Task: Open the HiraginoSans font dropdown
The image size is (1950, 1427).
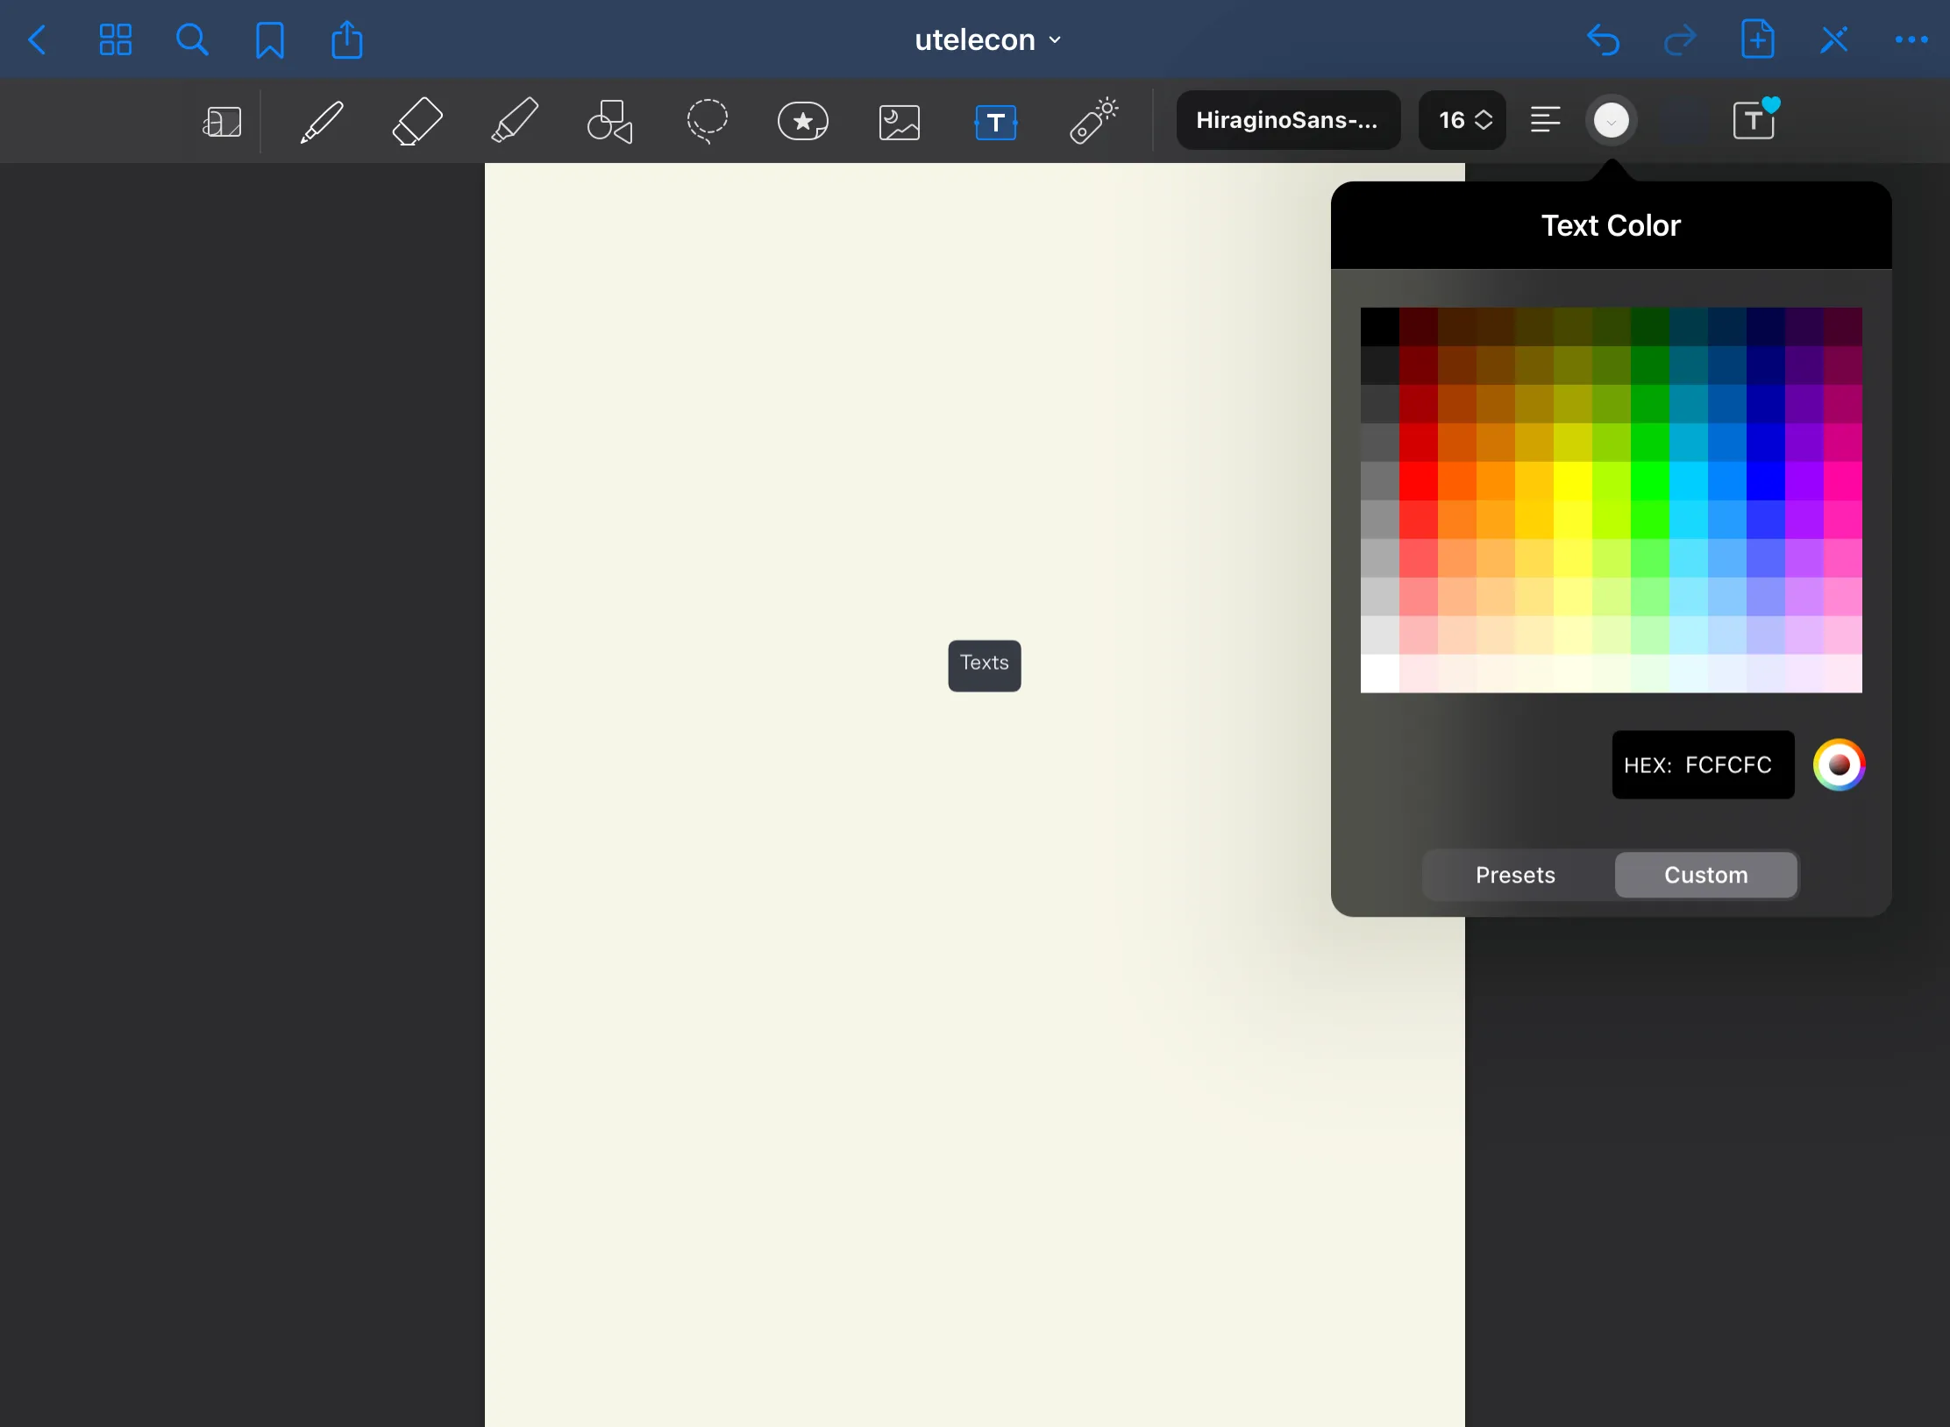Action: click(x=1286, y=121)
